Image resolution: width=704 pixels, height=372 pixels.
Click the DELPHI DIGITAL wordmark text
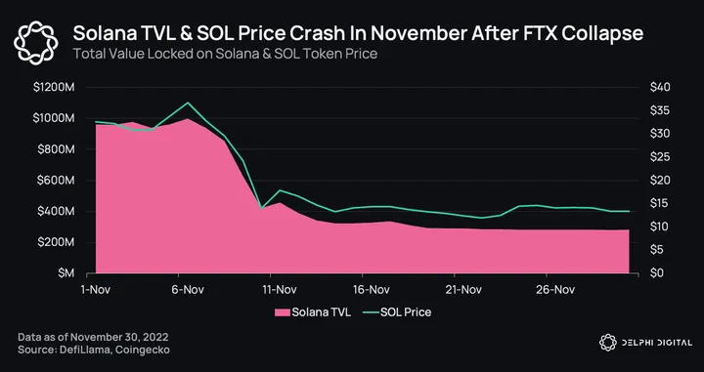(657, 343)
